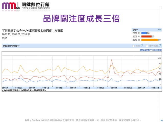Enable the 重大新聞 news checkbox
This screenshot has height=122, width=163.
[x=147, y=46]
